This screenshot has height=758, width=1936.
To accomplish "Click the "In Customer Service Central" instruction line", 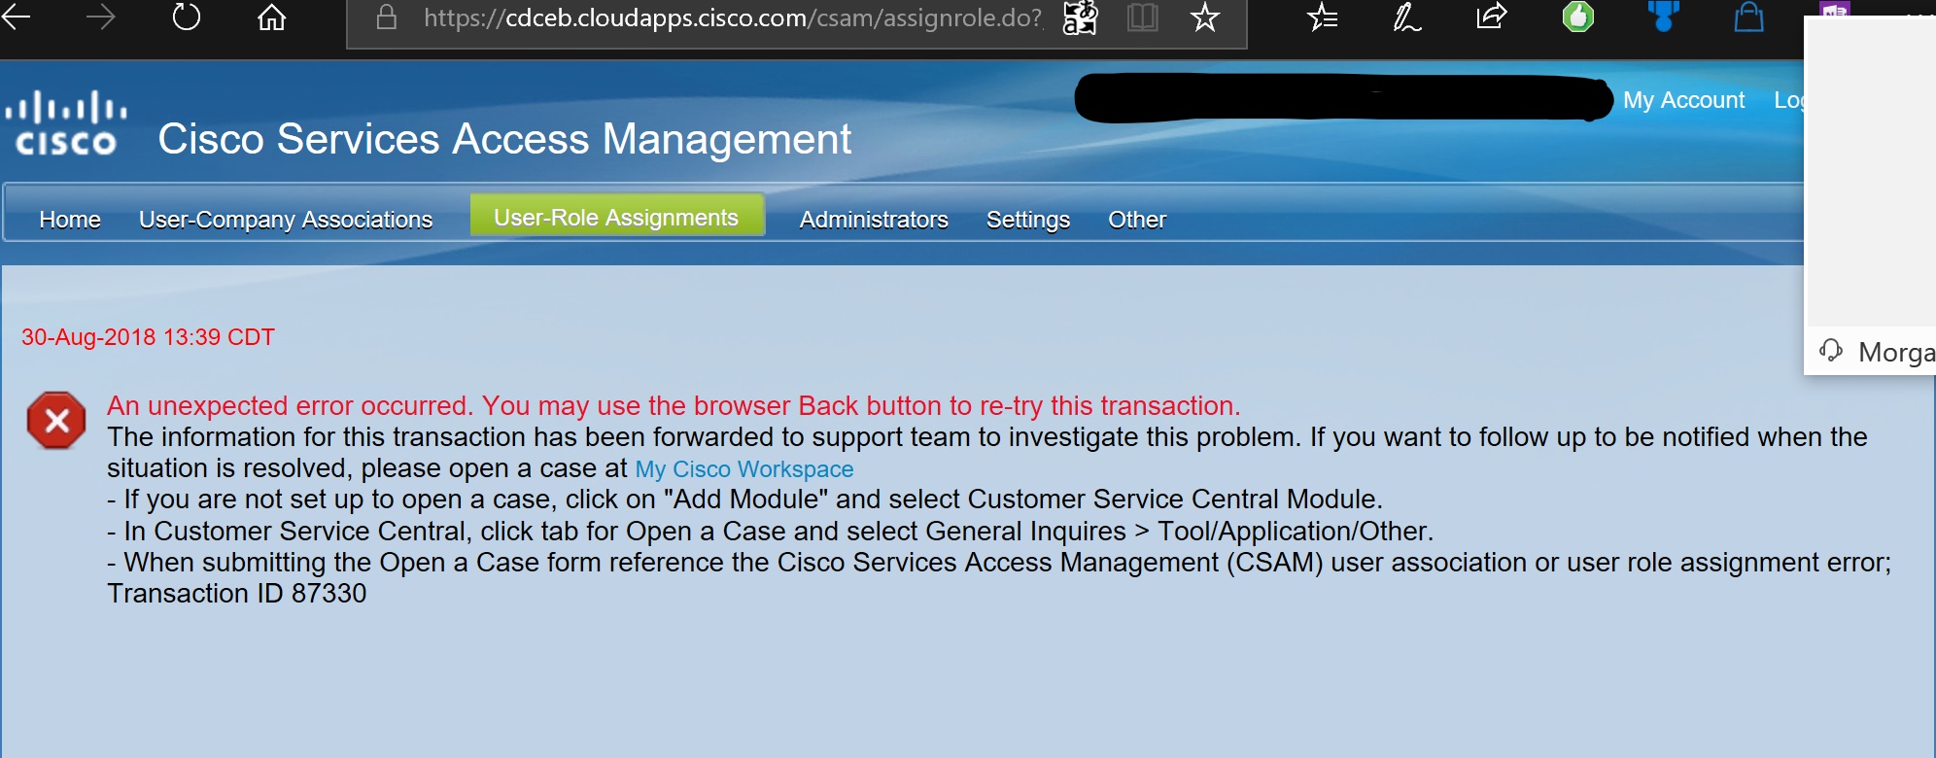I will (x=770, y=532).
